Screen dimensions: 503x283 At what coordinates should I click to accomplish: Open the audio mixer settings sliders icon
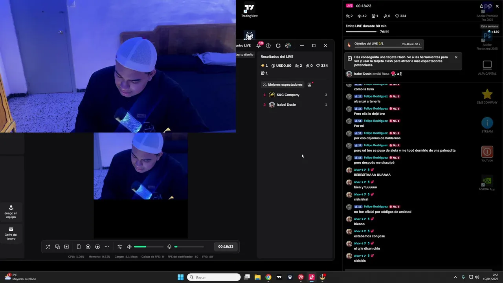tap(120, 247)
